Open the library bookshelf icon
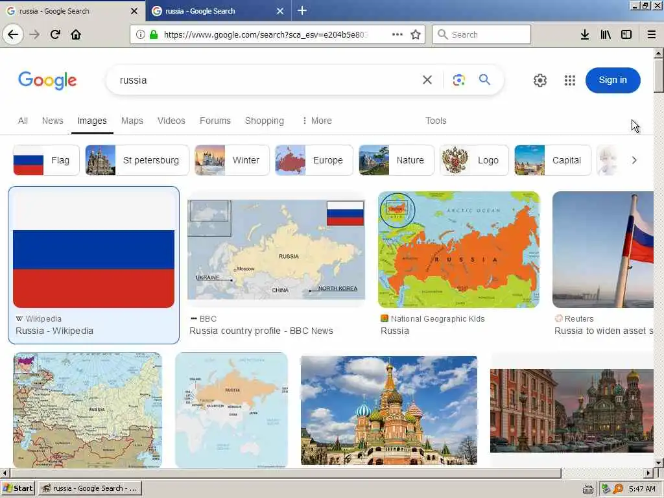 [x=606, y=34]
